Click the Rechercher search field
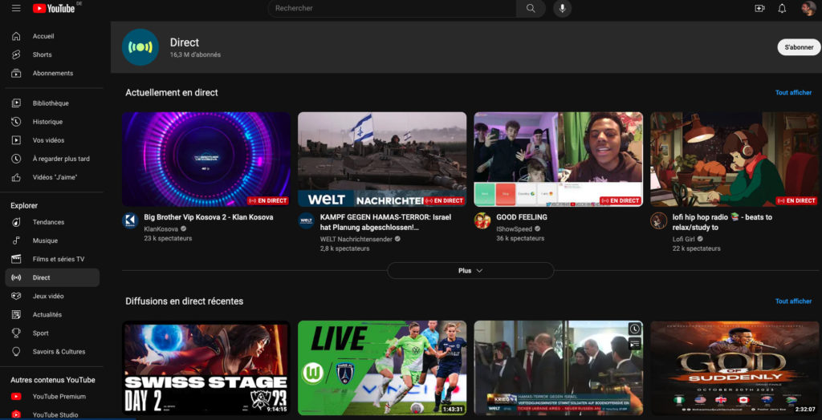This screenshot has height=420, width=822. pos(392,8)
